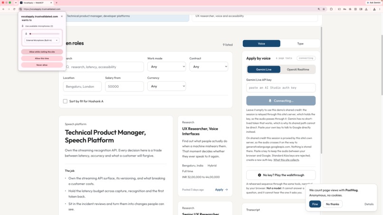Open the extensions puzzle icon
Viewport: 383px width, 215px height.
tap(331, 9)
